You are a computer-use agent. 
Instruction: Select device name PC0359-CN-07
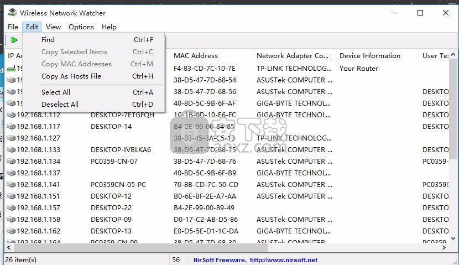tap(114, 162)
